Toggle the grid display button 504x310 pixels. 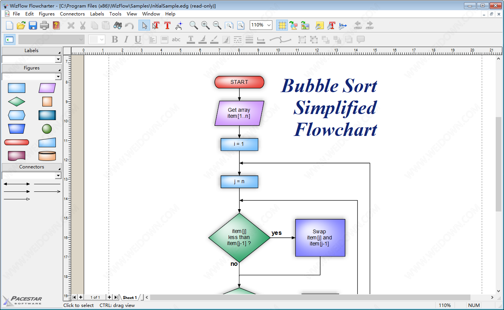pos(282,25)
